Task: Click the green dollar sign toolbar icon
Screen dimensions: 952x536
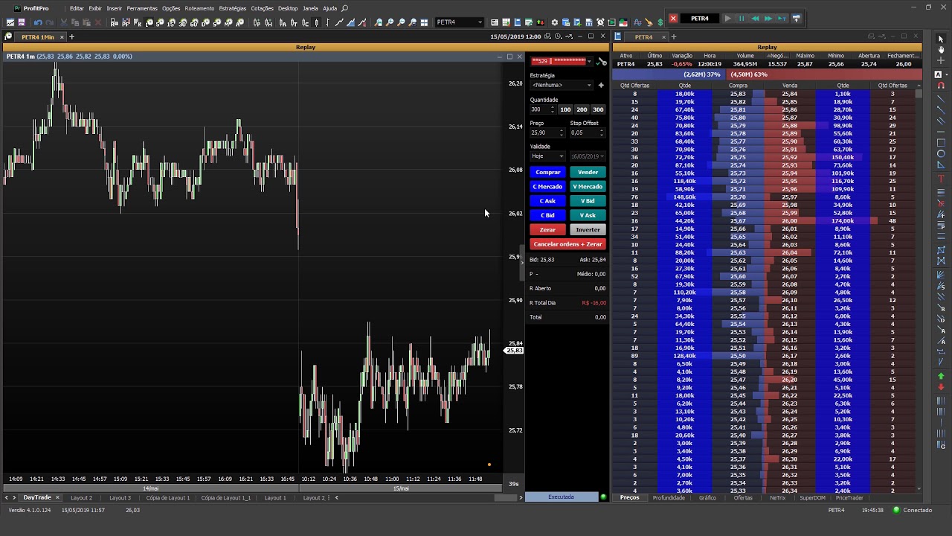Action: [660, 22]
